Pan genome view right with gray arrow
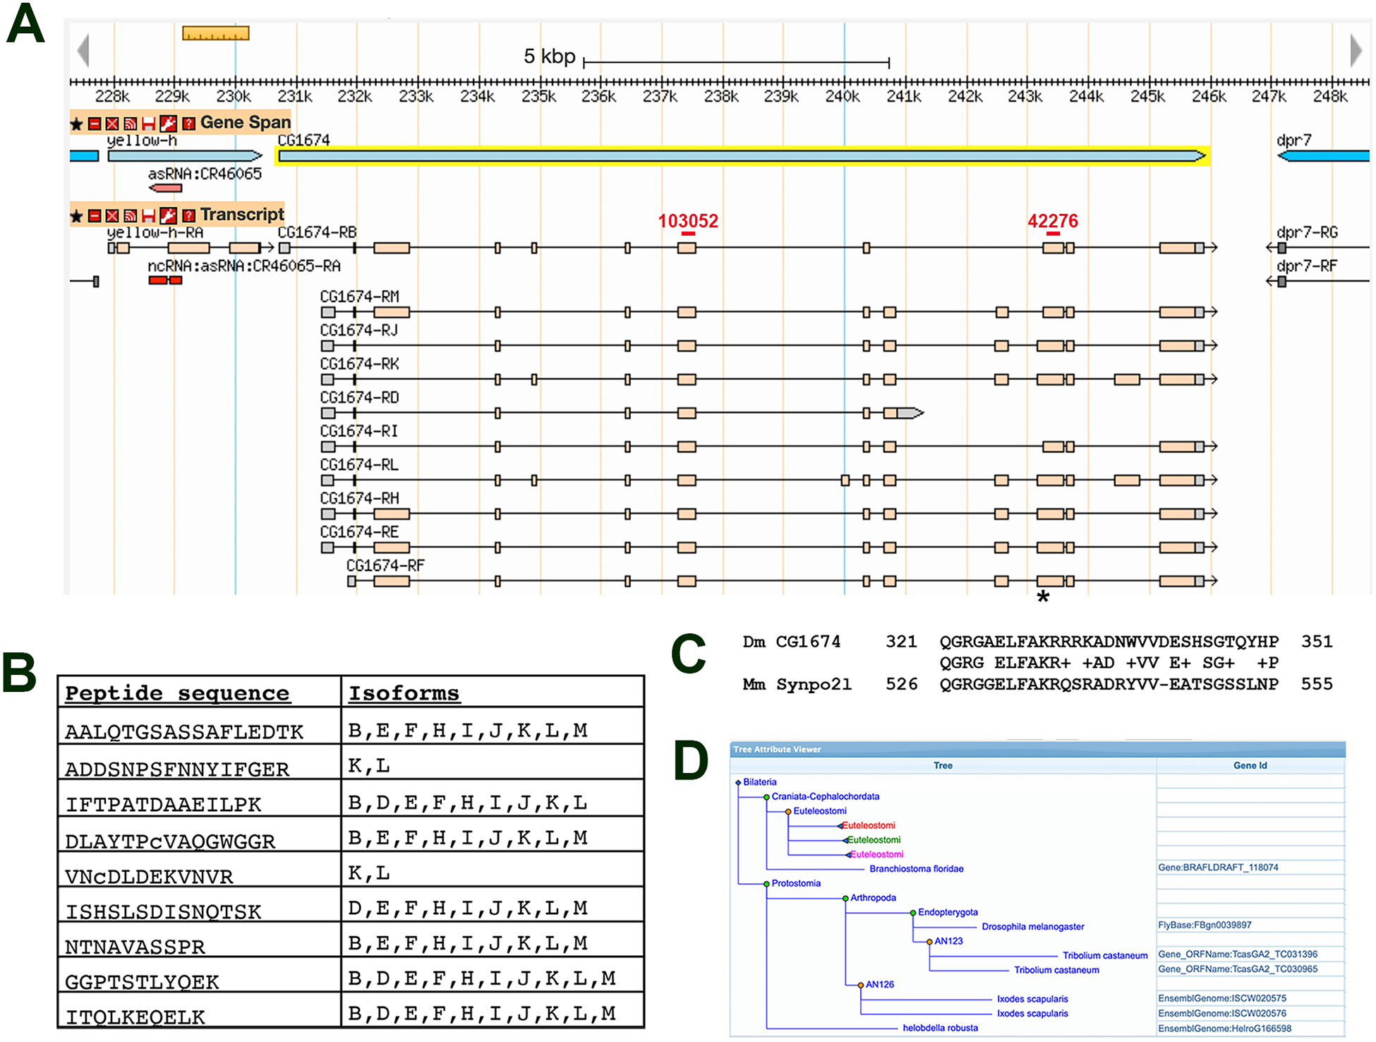Screen dimensions: 1376x1042 pyautogui.click(x=1356, y=50)
